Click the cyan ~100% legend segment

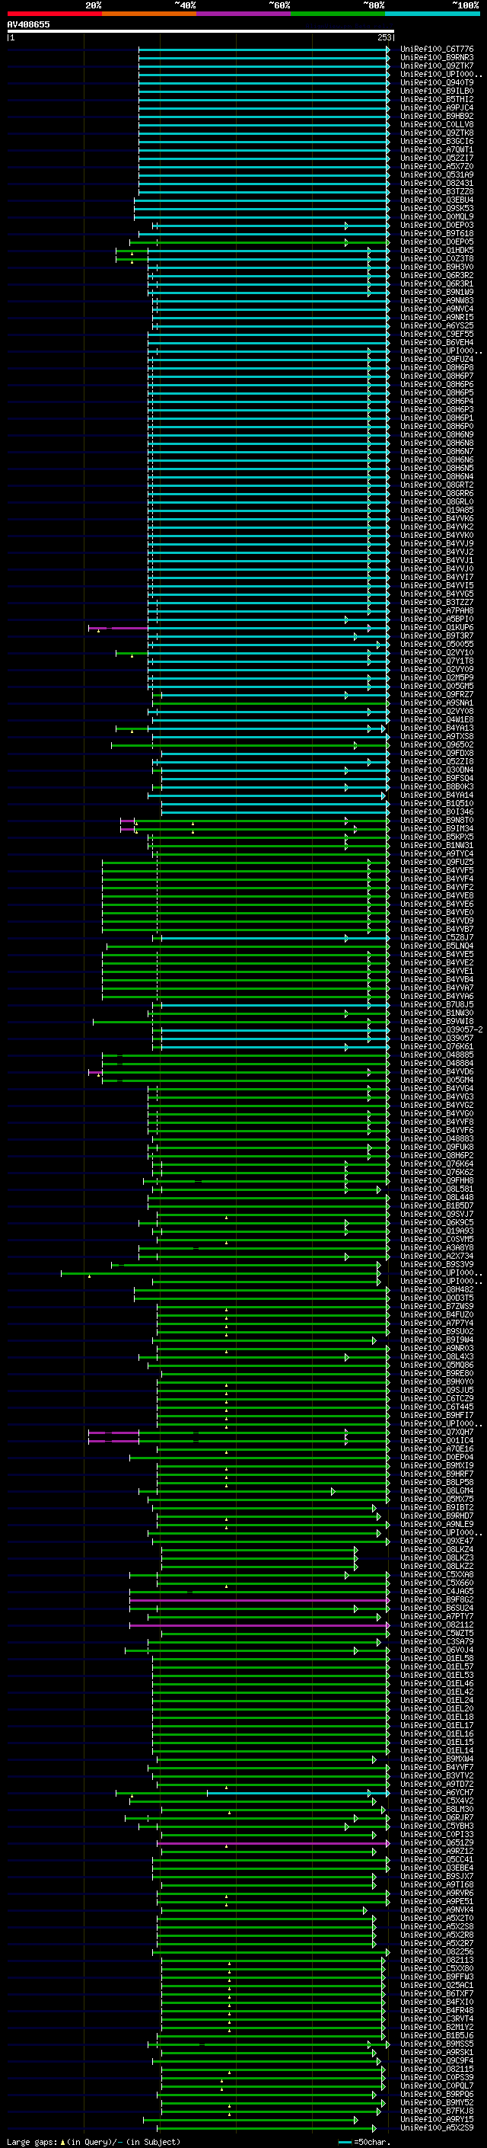coord(432,14)
